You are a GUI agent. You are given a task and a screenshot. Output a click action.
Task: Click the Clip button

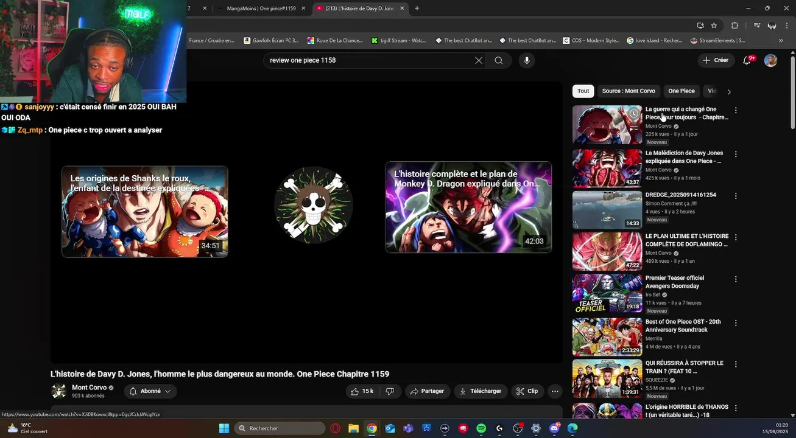click(527, 391)
